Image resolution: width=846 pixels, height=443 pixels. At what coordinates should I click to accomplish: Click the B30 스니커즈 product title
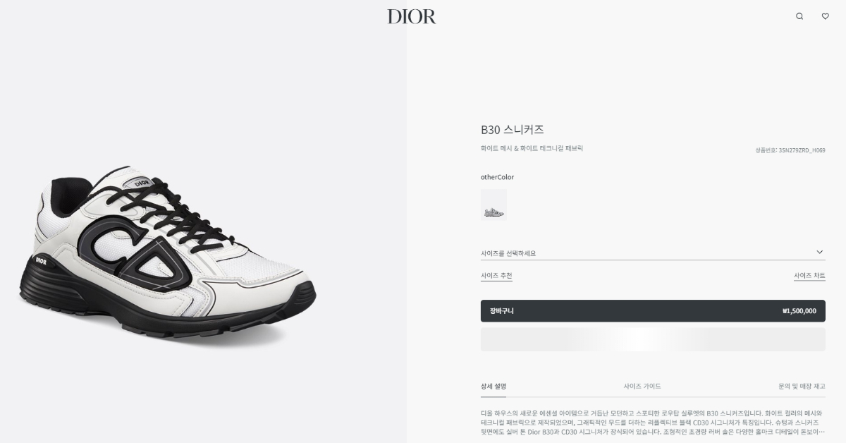point(513,130)
